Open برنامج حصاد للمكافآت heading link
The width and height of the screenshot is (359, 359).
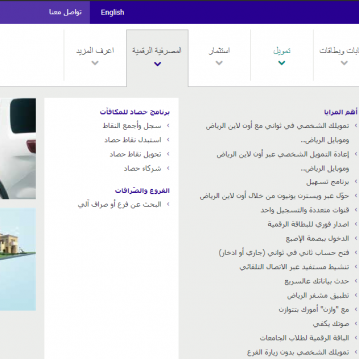pos(135,112)
